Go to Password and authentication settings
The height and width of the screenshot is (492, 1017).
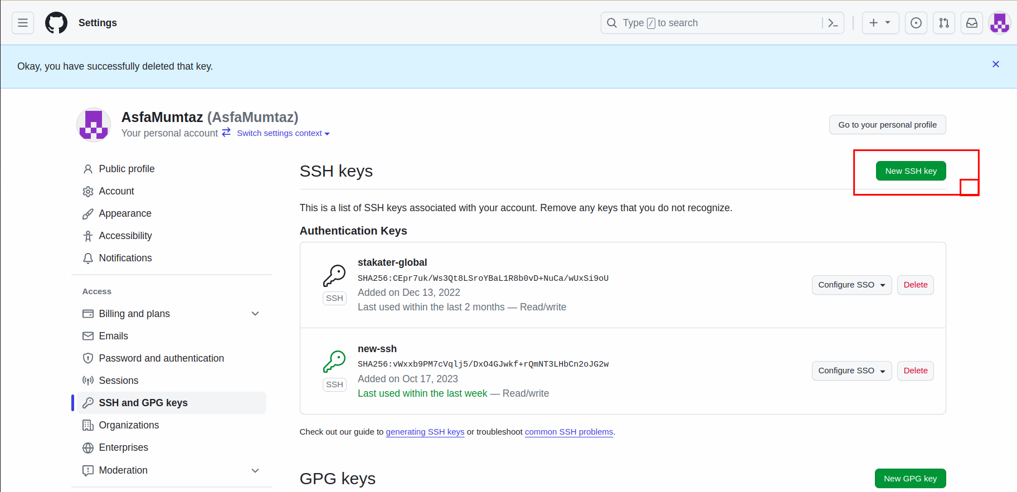click(x=161, y=358)
